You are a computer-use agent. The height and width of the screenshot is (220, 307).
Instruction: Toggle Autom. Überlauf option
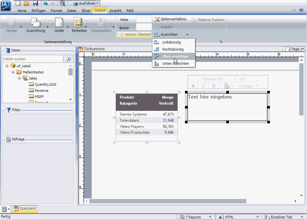click(134, 34)
